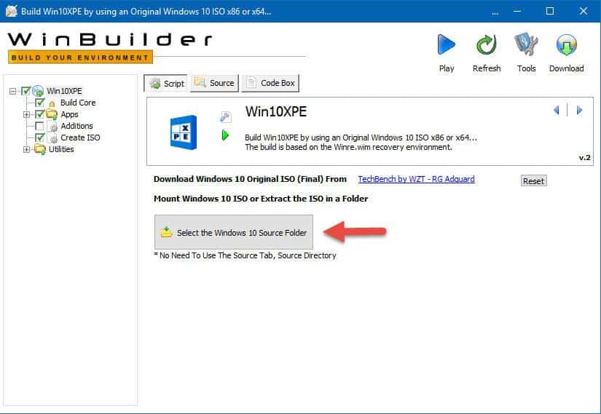The height and width of the screenshot is (414, 601).
Task: Uncheck the Apps checkbox
Action: [x=39, y=114]
